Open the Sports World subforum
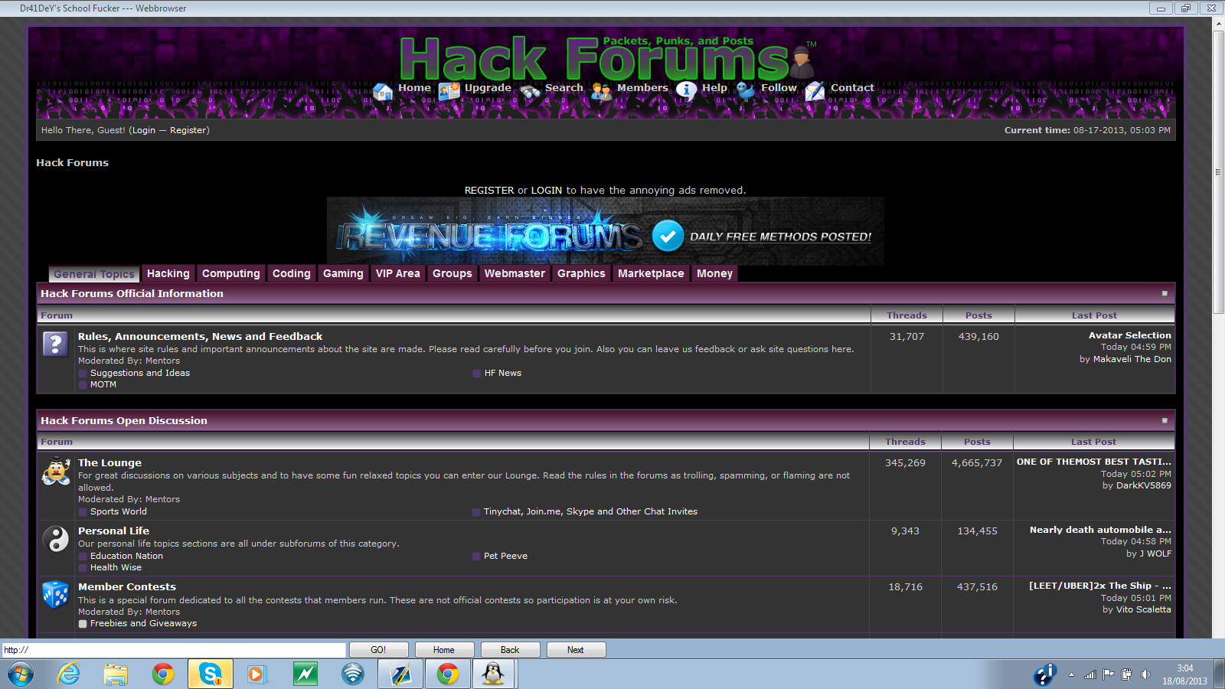 click(x=119, y=511)
